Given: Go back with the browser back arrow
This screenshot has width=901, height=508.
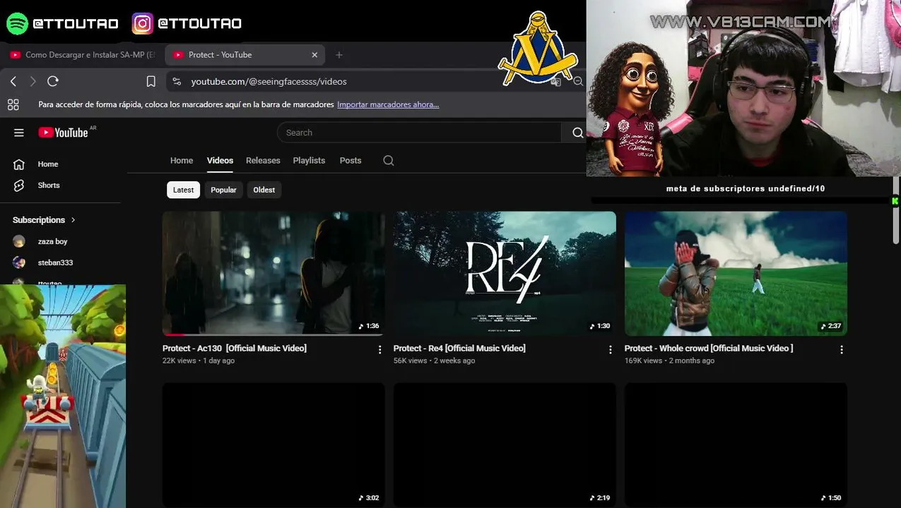Looking at the screenshot, I should pos(13,81).
